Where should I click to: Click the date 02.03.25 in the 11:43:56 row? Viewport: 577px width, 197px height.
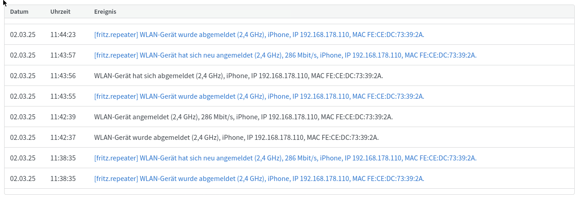point(23,76)
